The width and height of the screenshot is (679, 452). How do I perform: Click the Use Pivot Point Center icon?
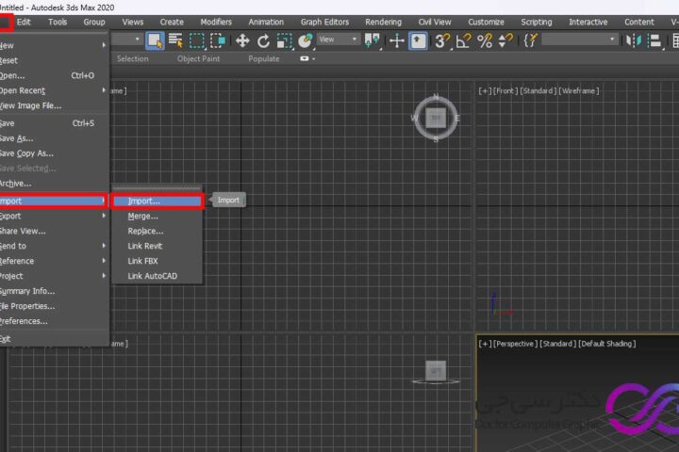373,40
